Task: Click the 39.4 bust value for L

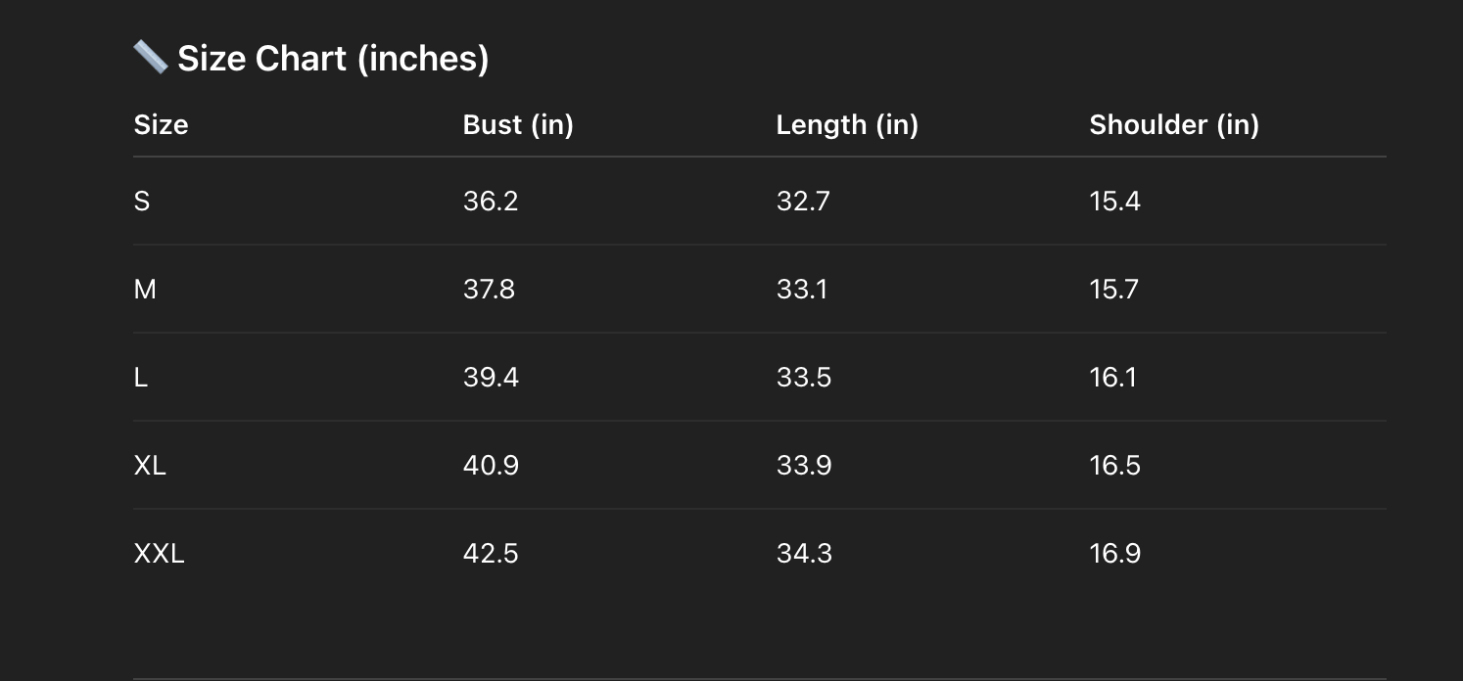Action: pos(491,378)
